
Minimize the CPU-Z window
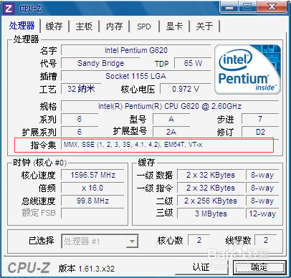coord(229,7)
